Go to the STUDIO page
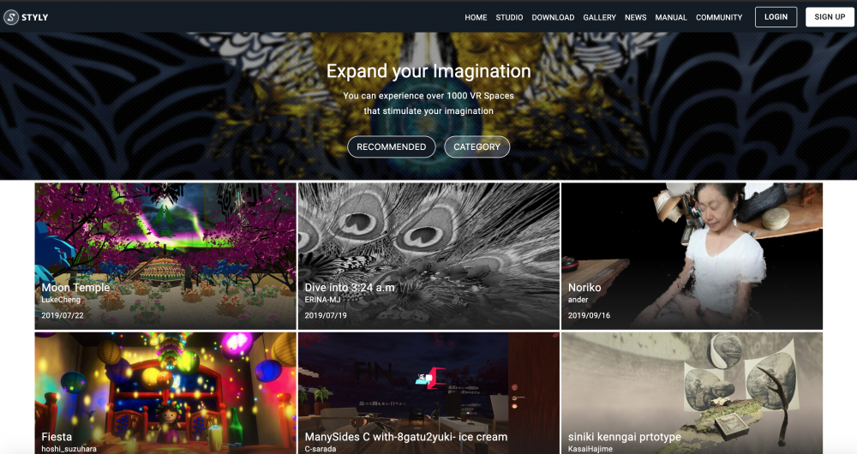 [x=509, y=17]
